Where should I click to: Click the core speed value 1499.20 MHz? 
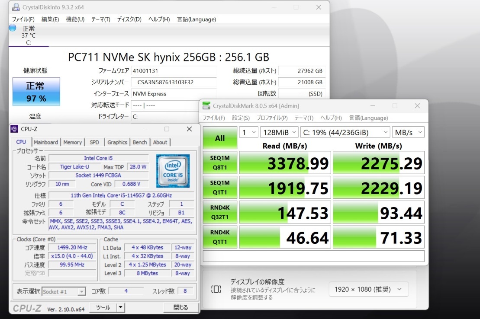[72, 247]
